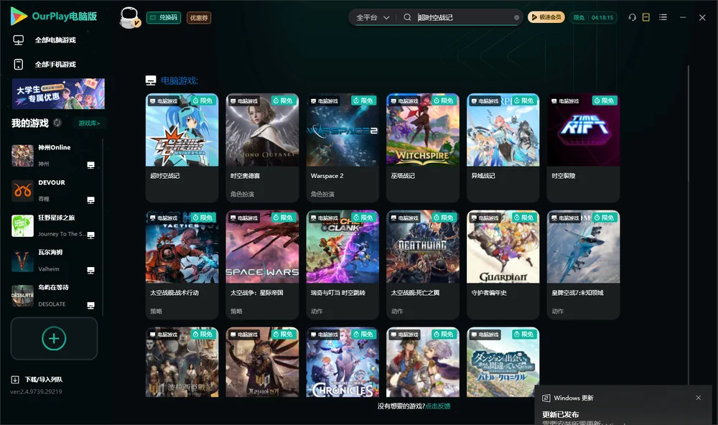Open the 超时空战记 game card

pos(182,147)
